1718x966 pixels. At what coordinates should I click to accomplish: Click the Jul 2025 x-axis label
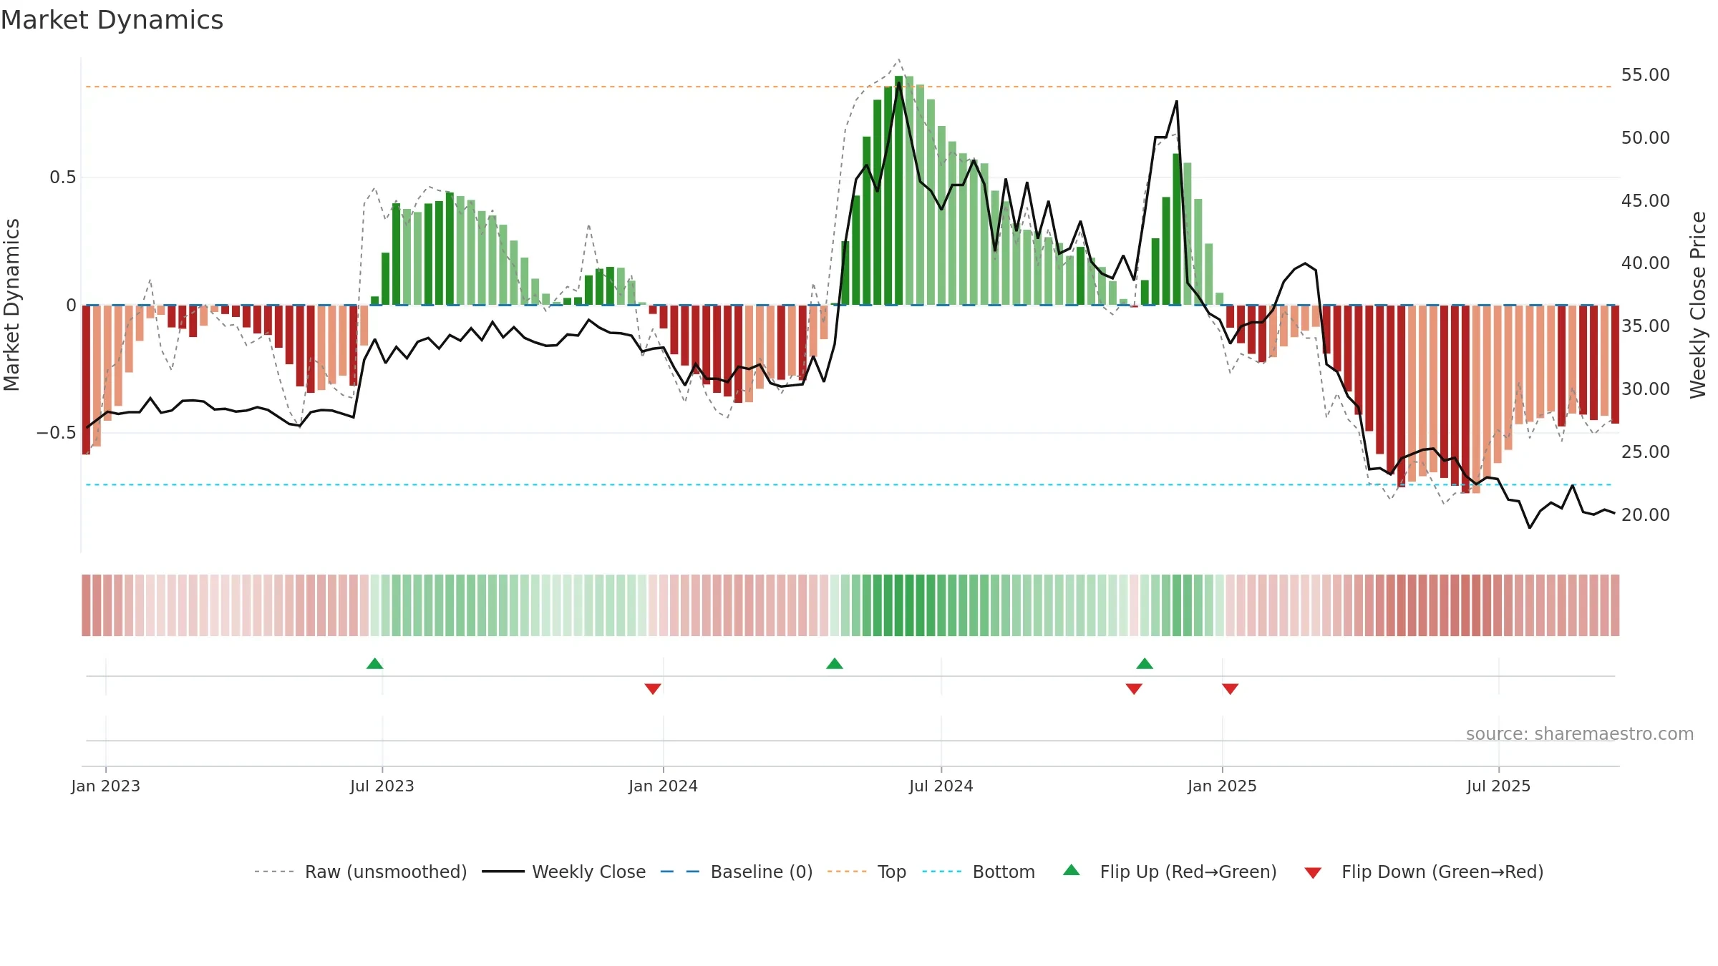tap(1499, 786)
